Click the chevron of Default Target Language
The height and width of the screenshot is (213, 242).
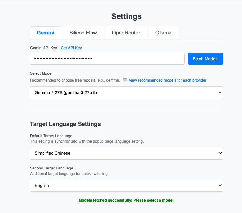click(220, 153)
